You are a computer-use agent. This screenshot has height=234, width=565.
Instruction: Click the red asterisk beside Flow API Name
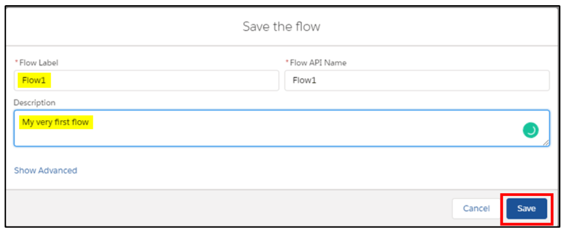287,63
